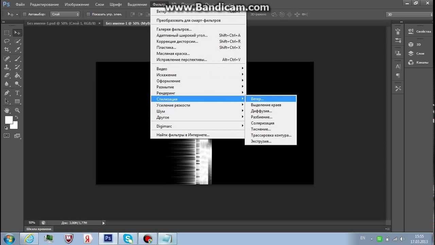The height and width of the screenshot is (245, 435).
Task: Close the Без имени-1.psd tab
Action: click(x=100, y=23)
